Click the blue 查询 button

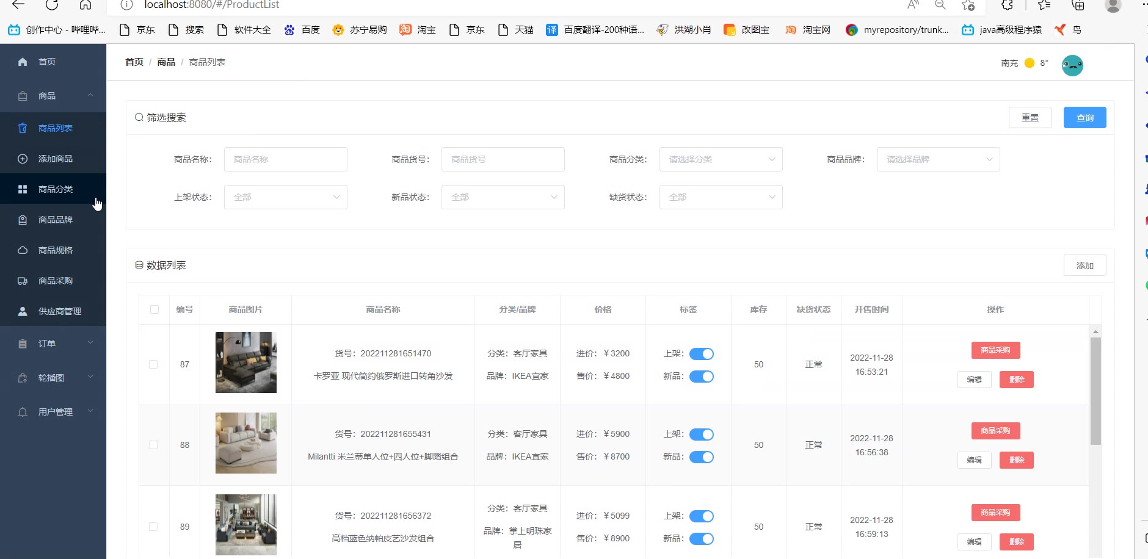click(1084, 118)
